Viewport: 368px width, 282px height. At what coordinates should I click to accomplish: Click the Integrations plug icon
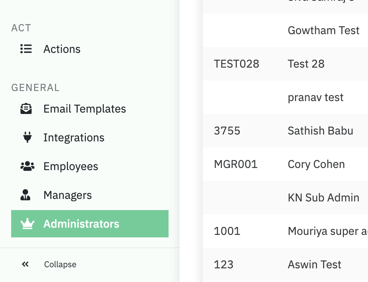point(27,137)
